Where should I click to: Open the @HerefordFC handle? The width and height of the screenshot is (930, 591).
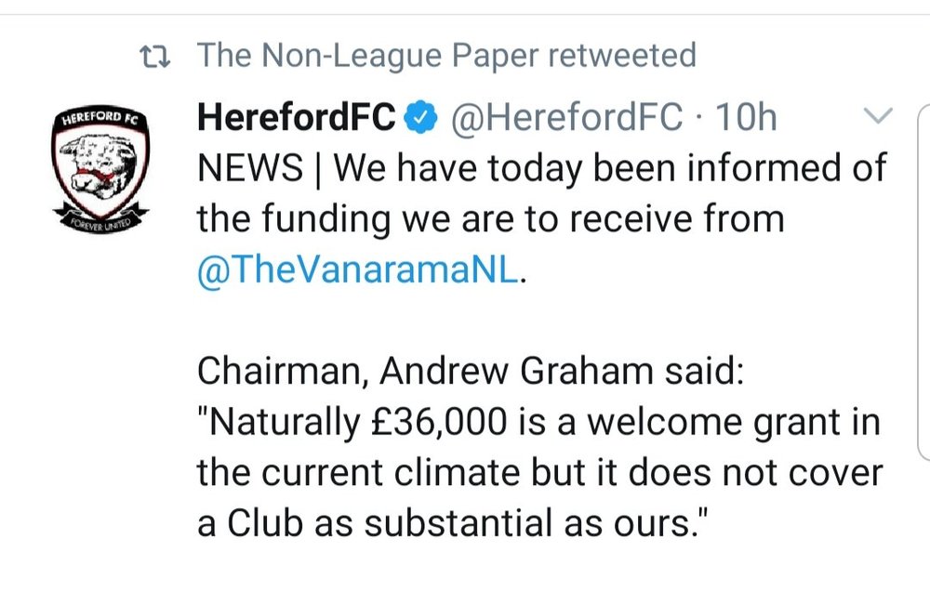(x=566, y=117)
